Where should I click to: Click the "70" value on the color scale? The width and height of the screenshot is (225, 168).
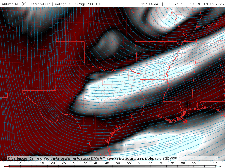click(161, 163)
